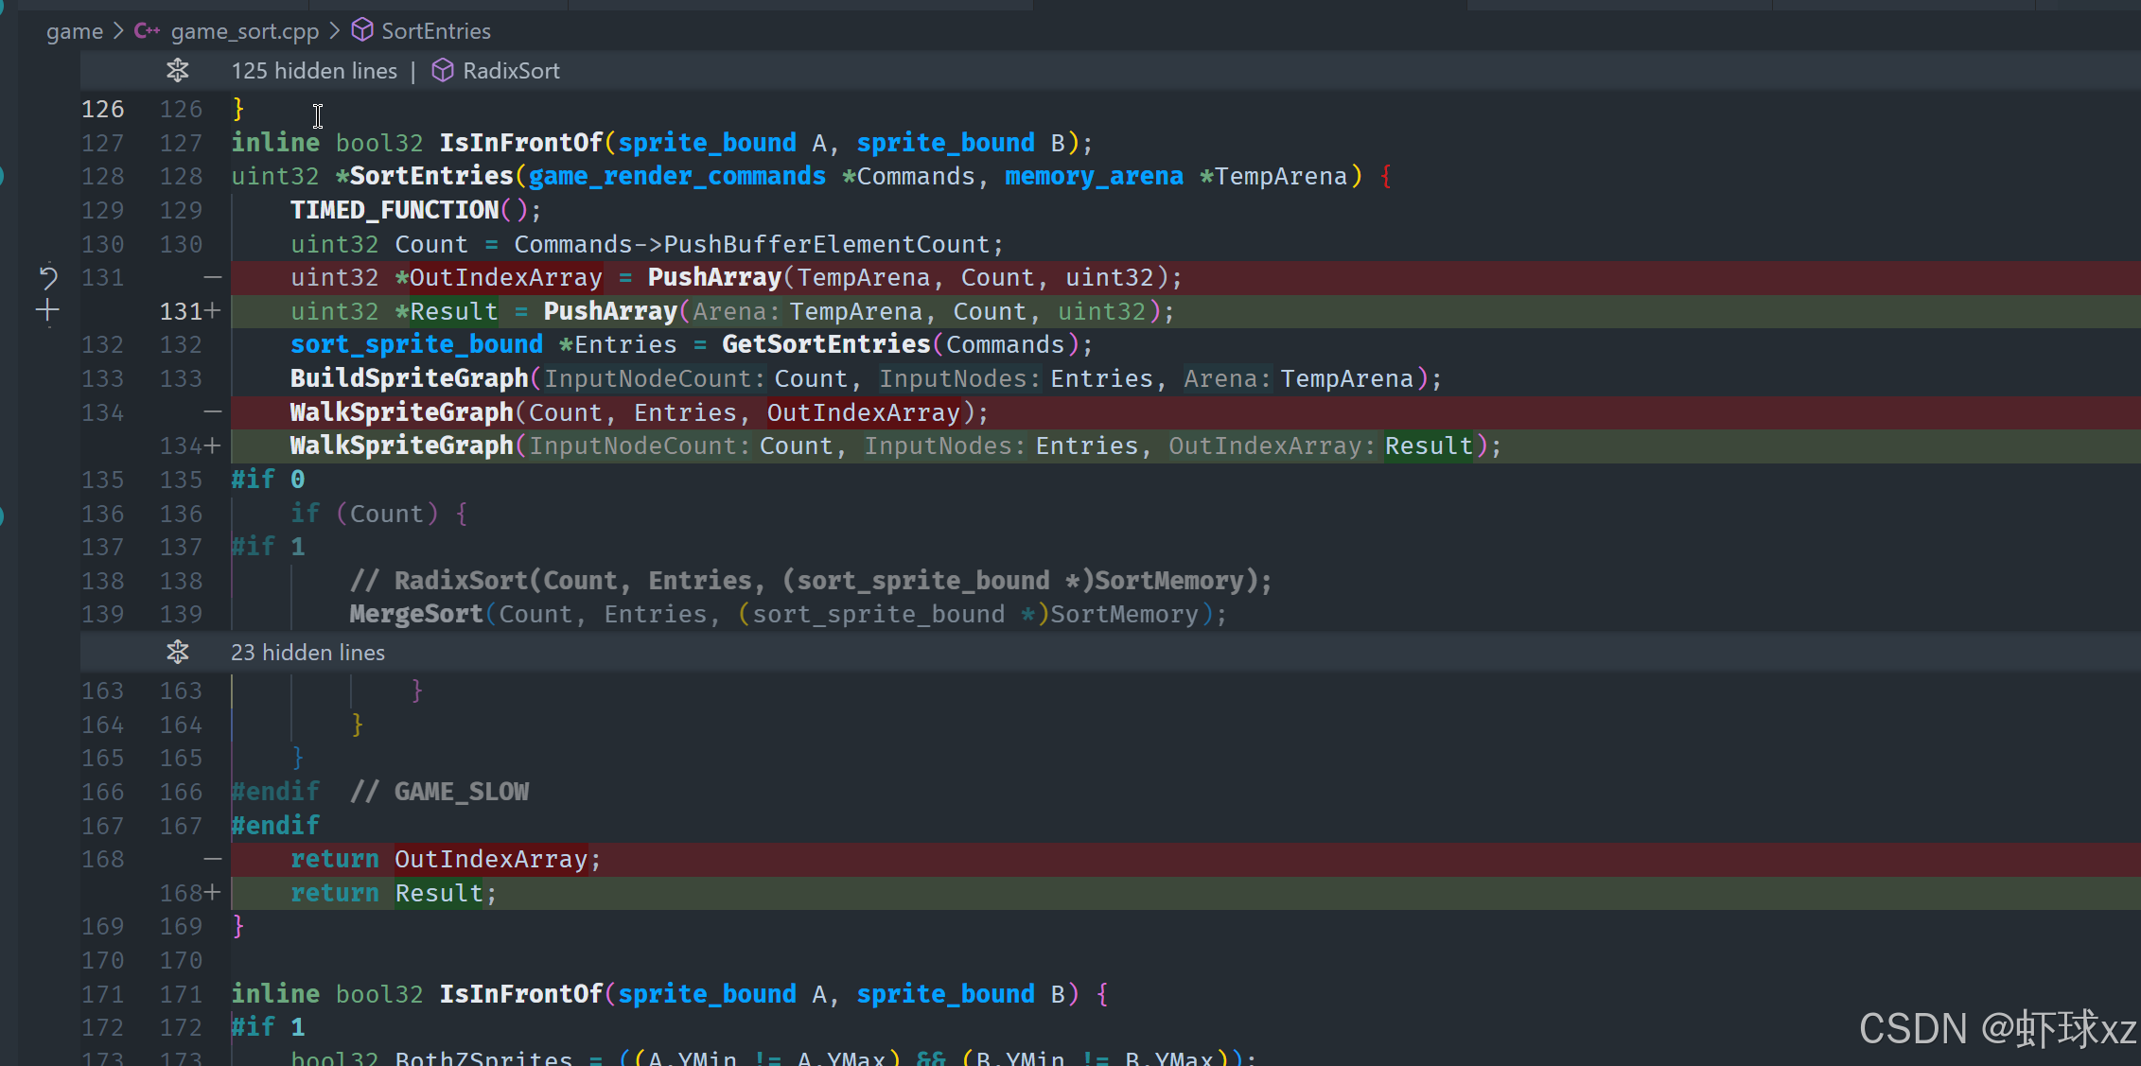The height and width of the screenshot is (1066, 2141).
Task: Click breadcrumb chevron after game folder
Action: (118, 31)
